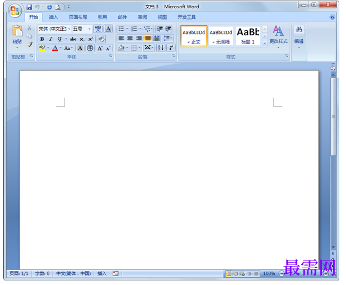Image resolution: width=346 pixels, height=285 pixels.
Task: Click the Office button logo
Action: pyautogui.click(x=15, y=11)
